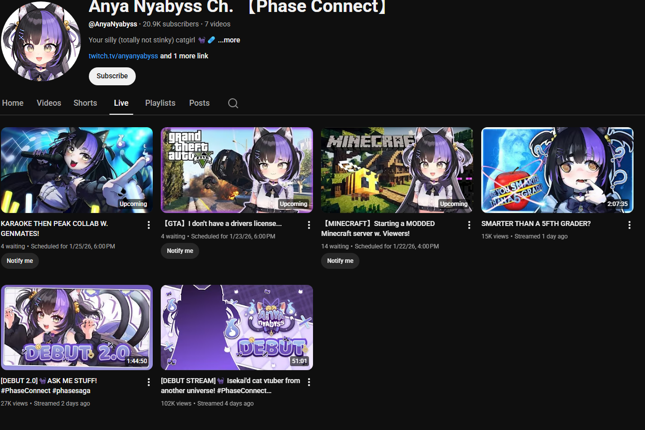Image resolution: width=645 pixels, height=430 pixels.
Task: Click Notify me for the Minecraft stream
Action: click(x=340, y=261)
